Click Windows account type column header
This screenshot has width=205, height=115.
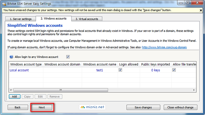click(26, 64)
